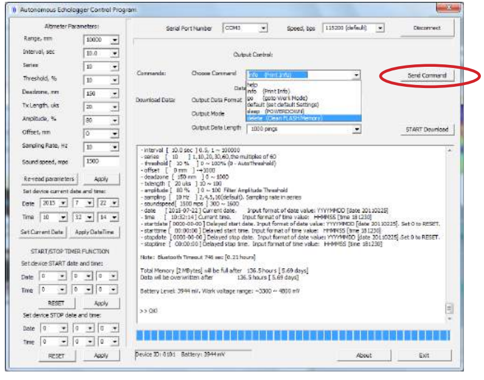Viewport: 484px width, 380px height.
Task: Click the START Download button
Action: 426,129
